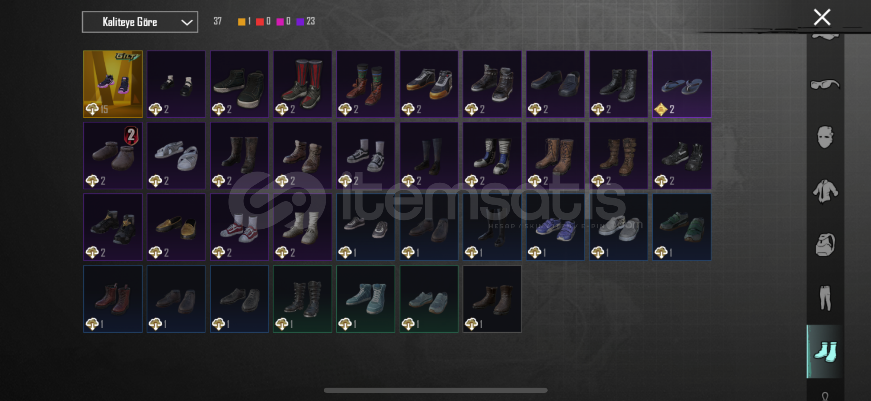Select the red Vans-style sneakers

239,227
